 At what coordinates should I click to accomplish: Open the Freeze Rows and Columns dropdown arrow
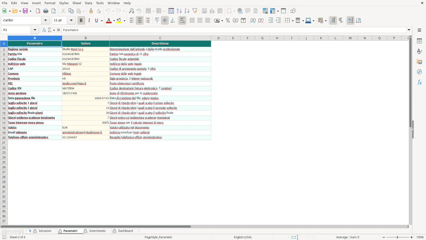coord(278,11)
